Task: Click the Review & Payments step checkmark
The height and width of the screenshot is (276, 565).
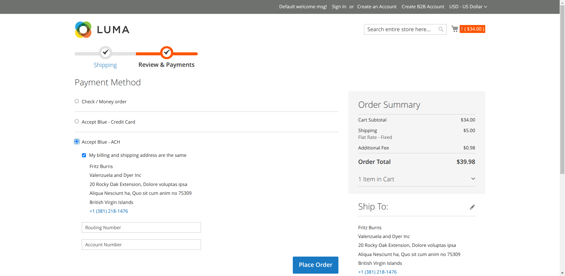Action: point(167,53)
